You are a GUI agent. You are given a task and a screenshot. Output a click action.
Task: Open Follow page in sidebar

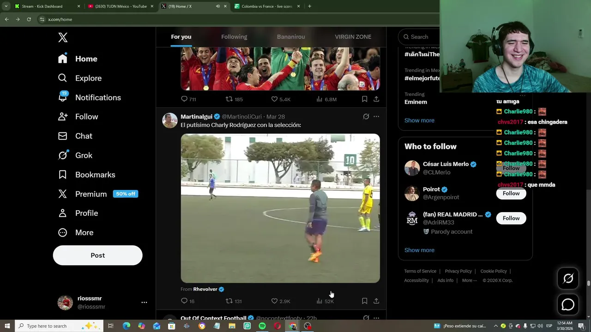pyautogui.click(x=78, y=117)
